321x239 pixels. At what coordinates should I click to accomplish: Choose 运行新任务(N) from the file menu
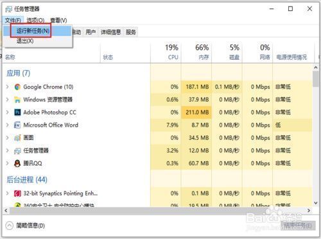click(33, 31)
